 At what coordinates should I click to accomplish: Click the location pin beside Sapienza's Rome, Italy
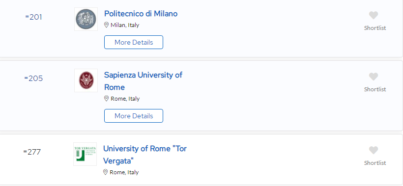[107, 99]
